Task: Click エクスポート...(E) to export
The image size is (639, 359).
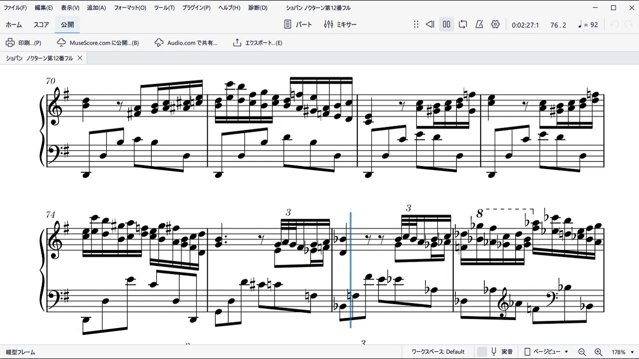Action: click(x=258, y=43)
